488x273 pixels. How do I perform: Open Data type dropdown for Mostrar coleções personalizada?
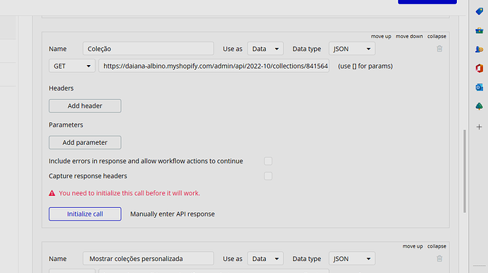[352, 259]
